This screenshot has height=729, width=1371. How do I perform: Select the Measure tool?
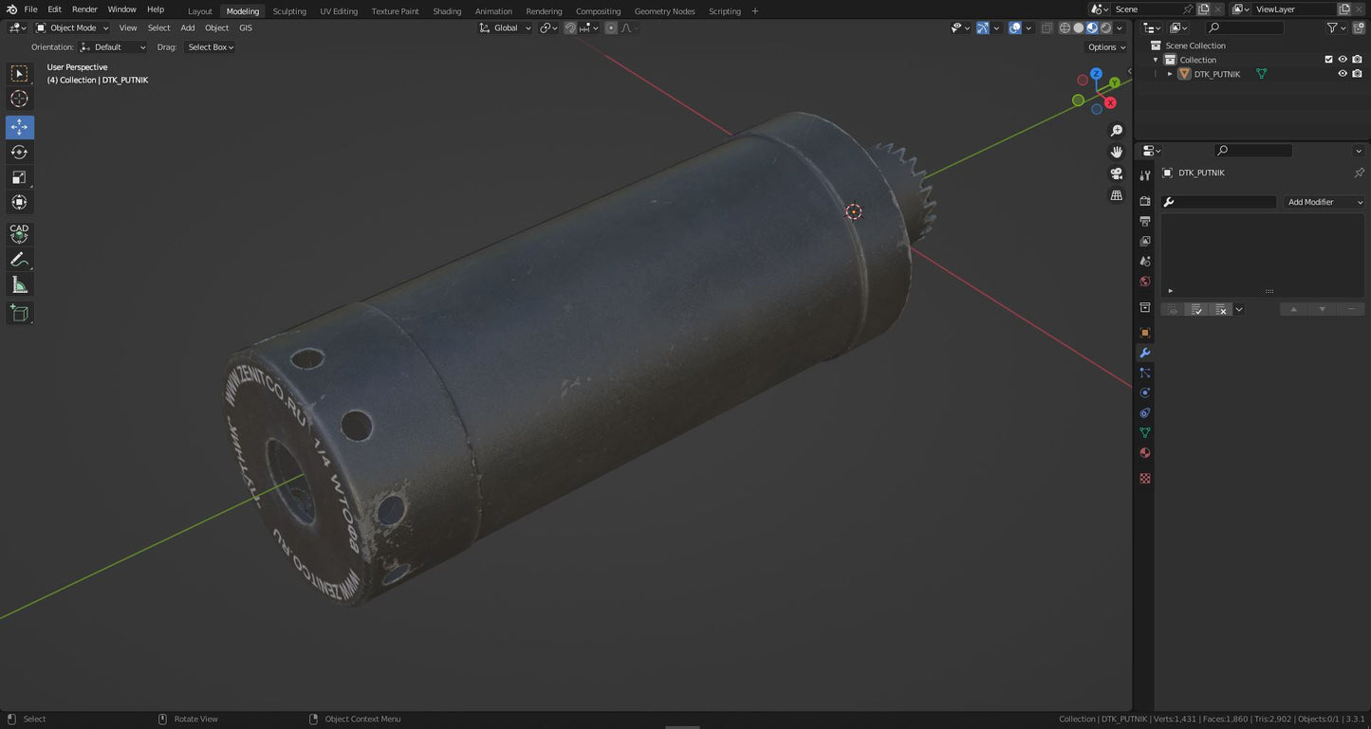click(x=19, y=284)
